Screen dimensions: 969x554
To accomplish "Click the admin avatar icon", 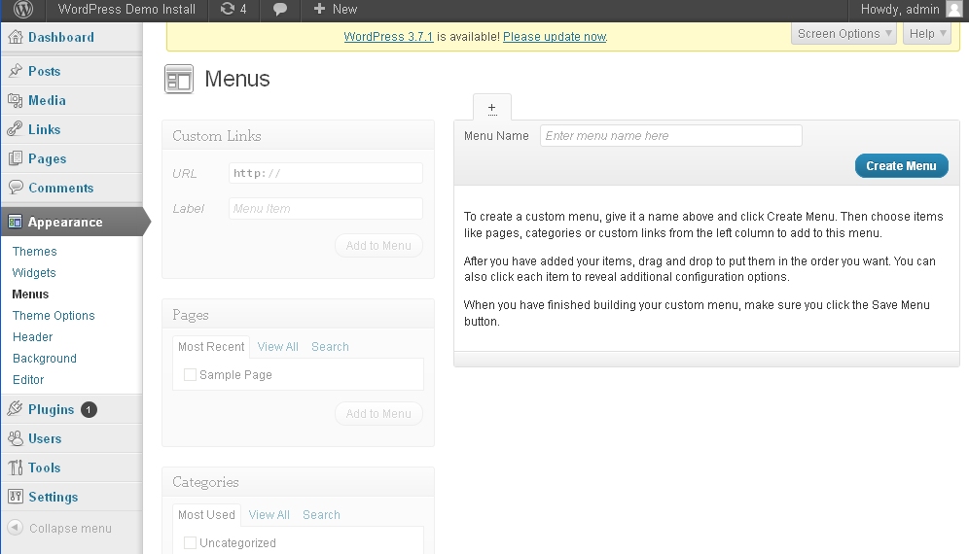I will coord(954,9).
